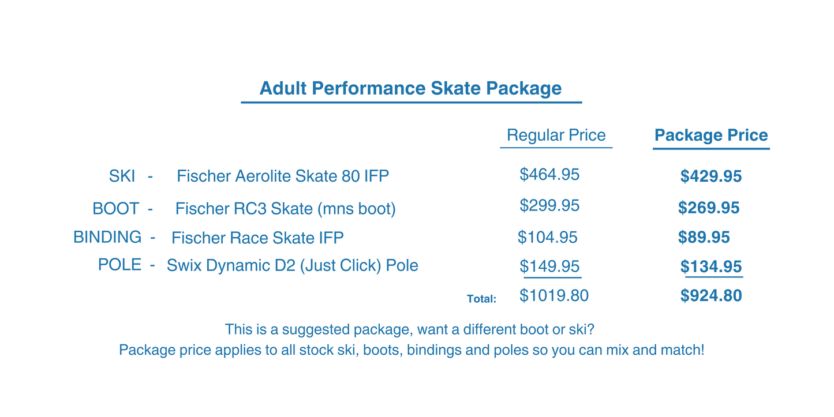Click the Adult Performance Skate Package title

tap(410, 88)
